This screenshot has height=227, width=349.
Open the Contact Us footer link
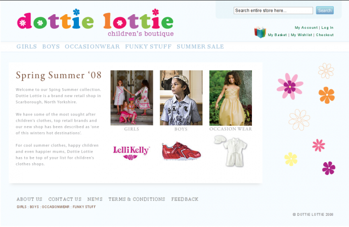(x=65, y=199)
